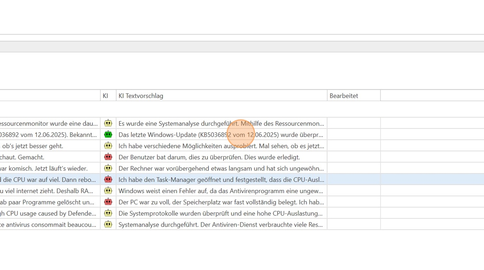Click red robot icon beside 'Der Benutzer bat darum'
Viewport: 484px width, 270px height.
[108, 157]
